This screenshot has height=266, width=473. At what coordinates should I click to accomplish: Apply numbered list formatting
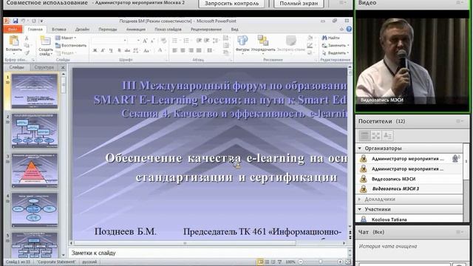click(x=186, y=41)
